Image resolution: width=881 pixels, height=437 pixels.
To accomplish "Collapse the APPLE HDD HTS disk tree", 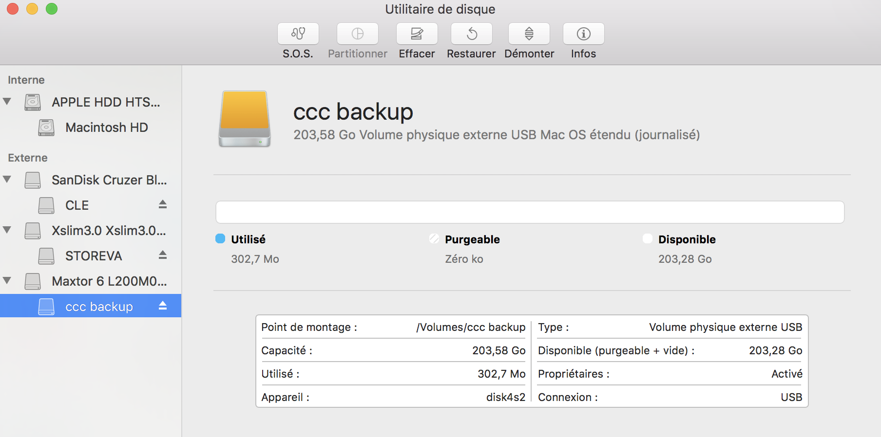I will tap(7, 102).
